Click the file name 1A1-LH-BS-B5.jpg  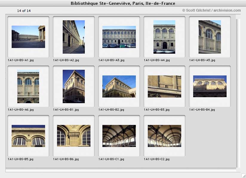(x=21, y=159)
